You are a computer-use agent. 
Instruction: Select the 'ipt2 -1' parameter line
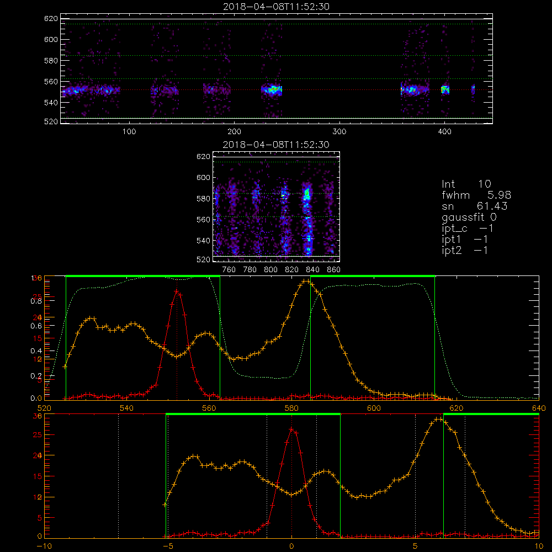pos(465,250)
